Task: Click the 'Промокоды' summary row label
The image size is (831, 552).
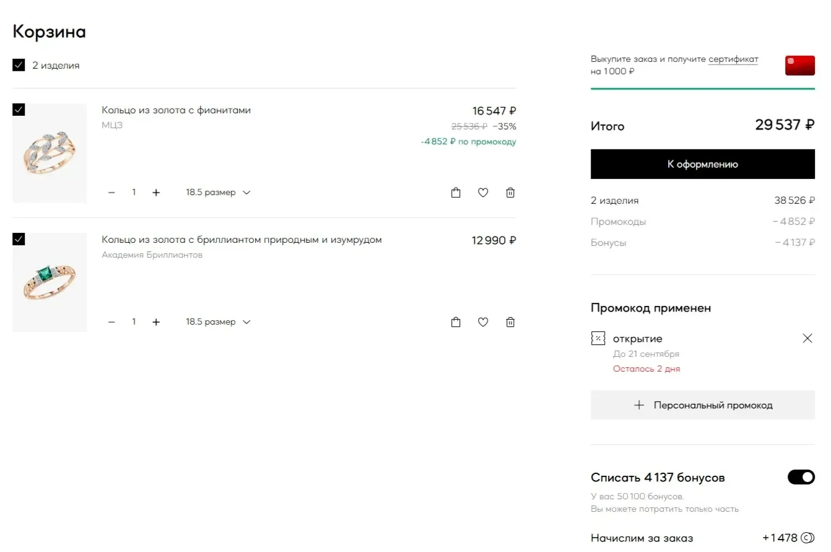Action: click(618, 221)
